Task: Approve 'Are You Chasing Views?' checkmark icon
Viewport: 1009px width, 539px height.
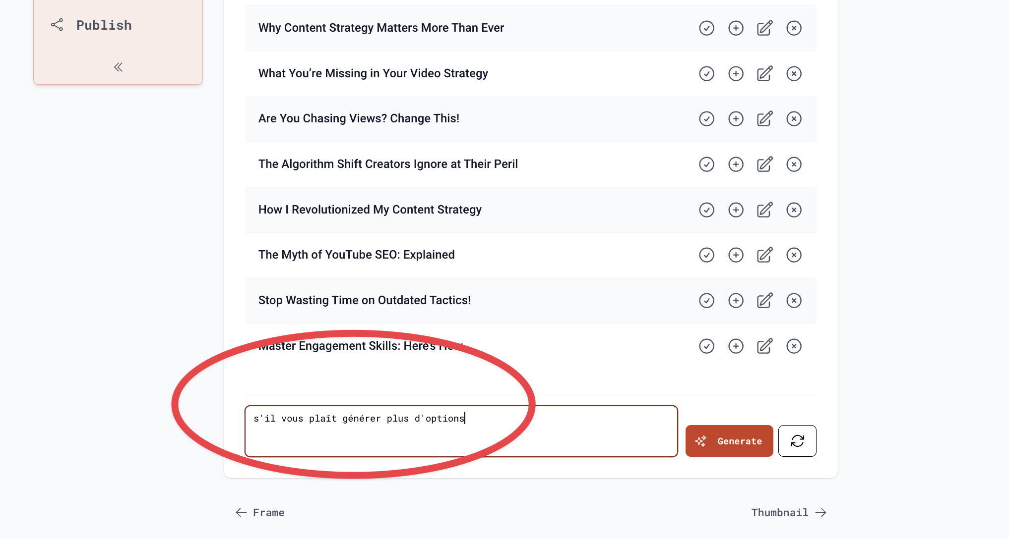Action: pyautogui.click(x=706, y=119)
